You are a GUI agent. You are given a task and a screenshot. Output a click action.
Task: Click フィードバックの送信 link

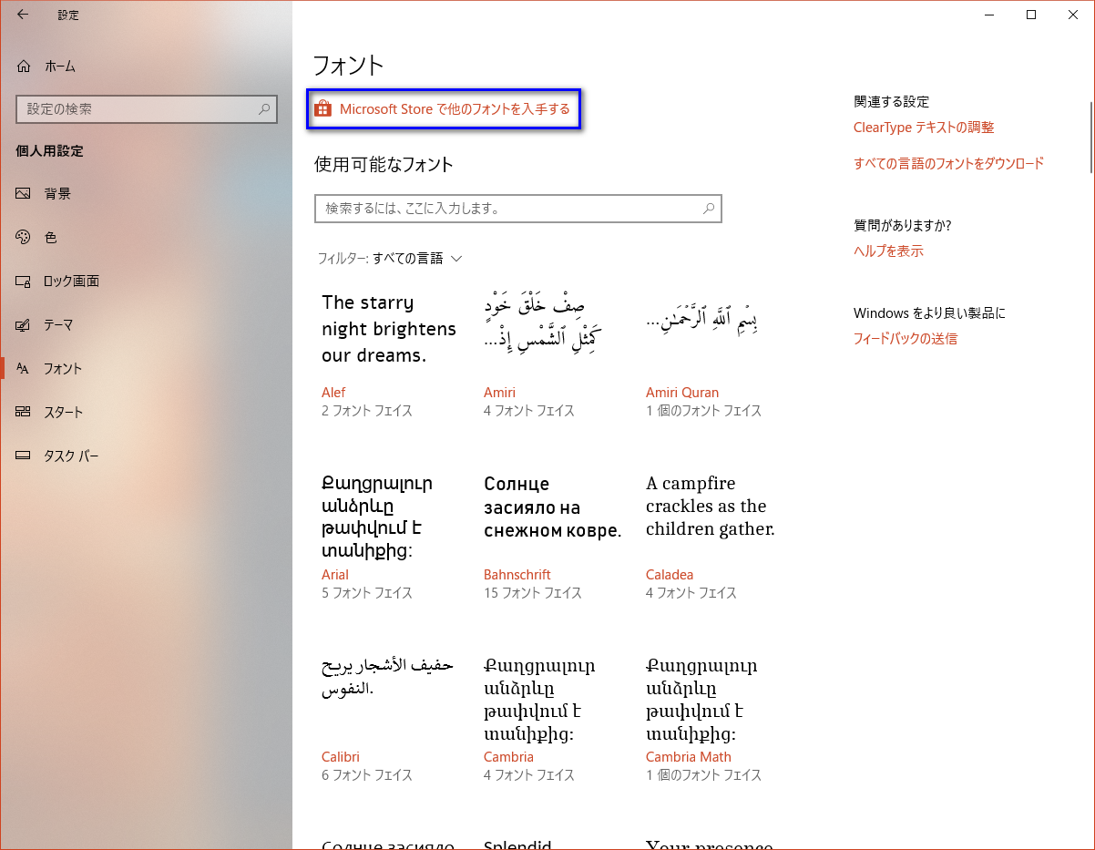(x=905, y=339)
